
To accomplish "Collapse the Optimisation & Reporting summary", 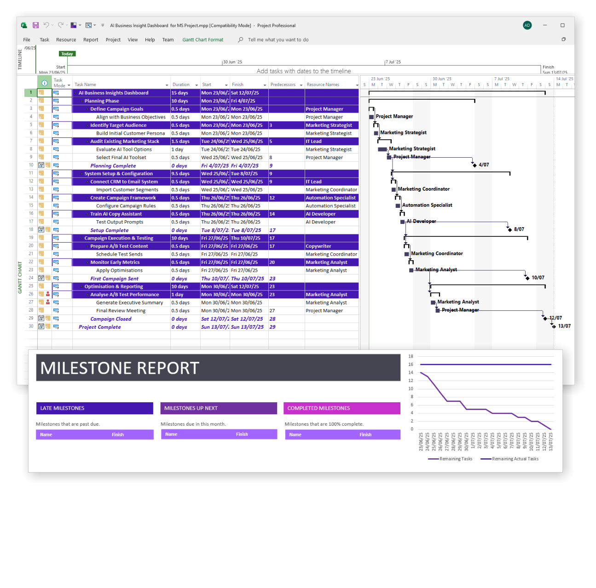I will coord(81,286).
